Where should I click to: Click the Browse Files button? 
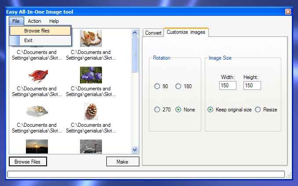point(28,162)
